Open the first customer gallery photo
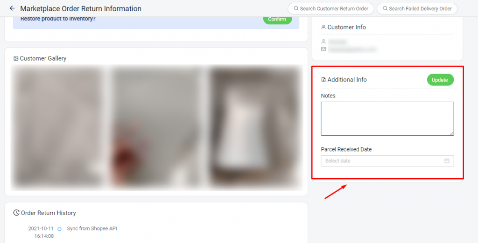This screenshot has width=478, height=243. [58, 127]
